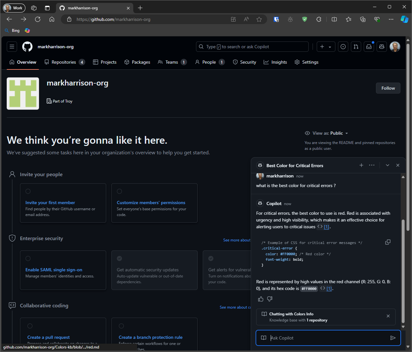
Task: Switch to the Repositories tab
Action: (64, 62)
